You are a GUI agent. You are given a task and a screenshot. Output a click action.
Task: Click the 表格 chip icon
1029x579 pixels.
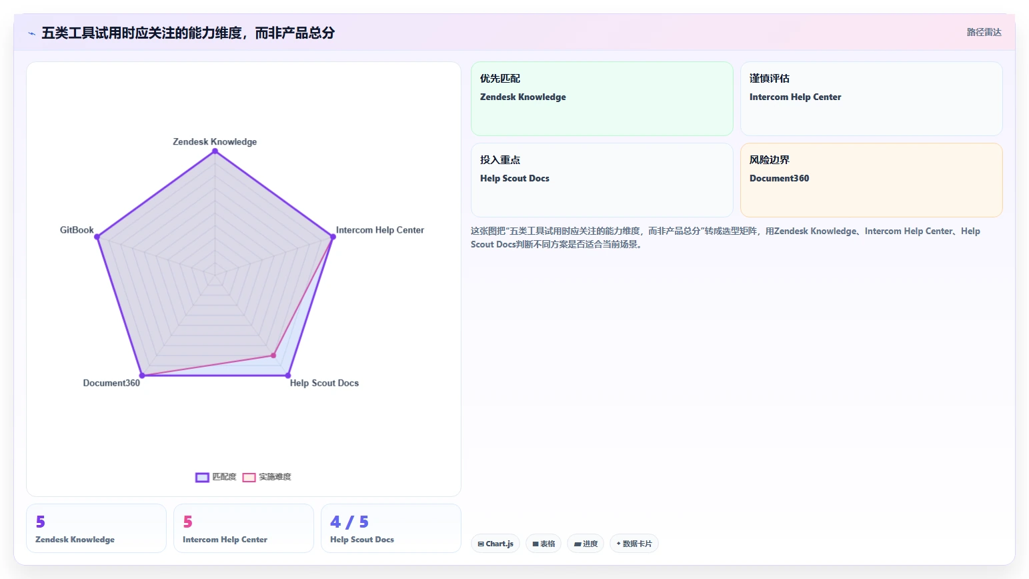point(536,544)
